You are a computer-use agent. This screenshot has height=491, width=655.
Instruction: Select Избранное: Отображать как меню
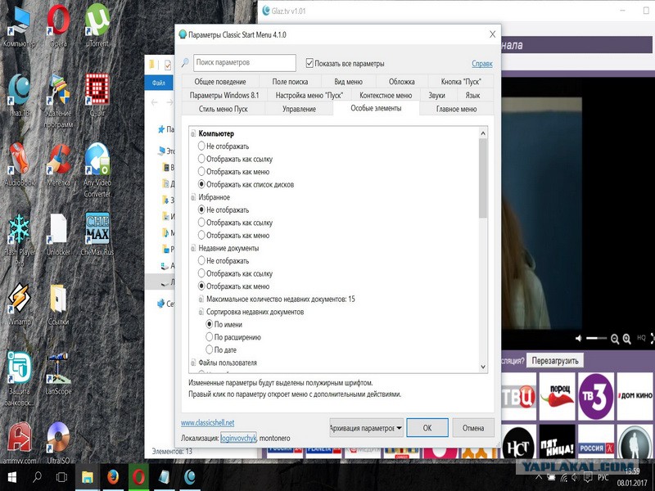click(201, 235)
